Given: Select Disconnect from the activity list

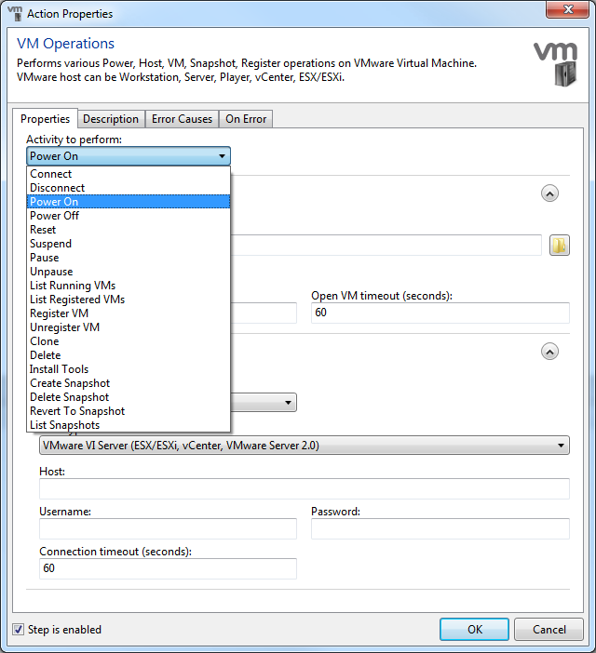Looking at the screenshot, I should (x=129, y=188).
